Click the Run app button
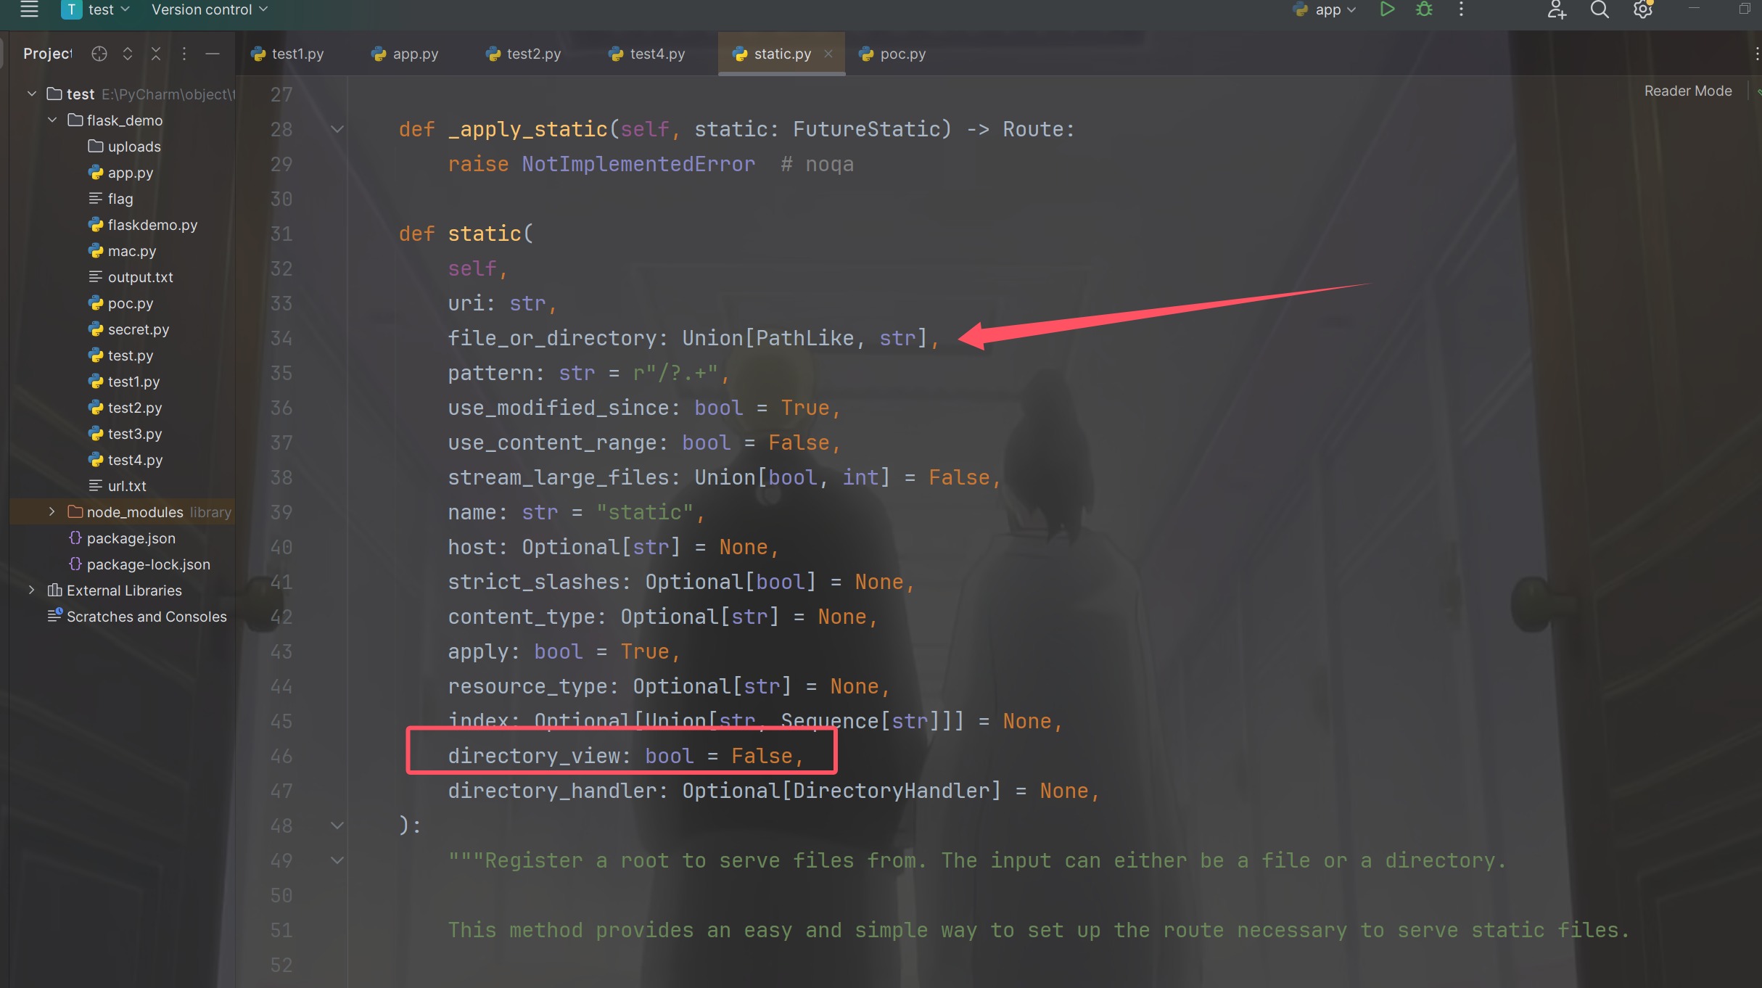This screenshot has width=1762, height=988. (1387, 9)
